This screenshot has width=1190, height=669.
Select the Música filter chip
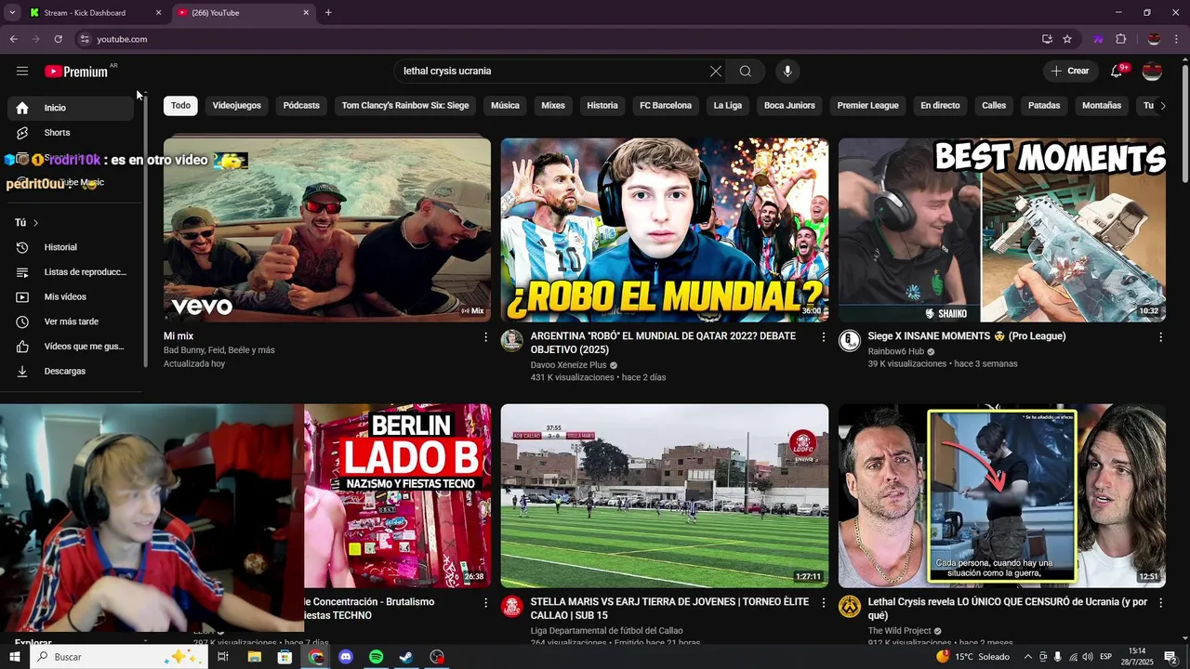click(505, 106)
